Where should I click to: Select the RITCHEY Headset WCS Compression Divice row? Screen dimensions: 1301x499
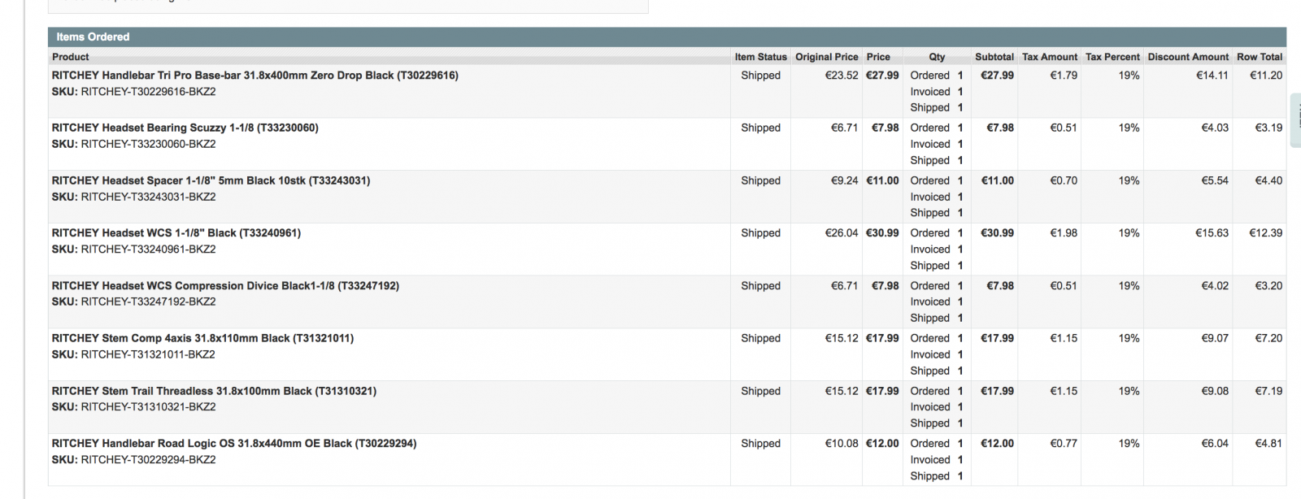pyautogui.click(x=225, y=286)
